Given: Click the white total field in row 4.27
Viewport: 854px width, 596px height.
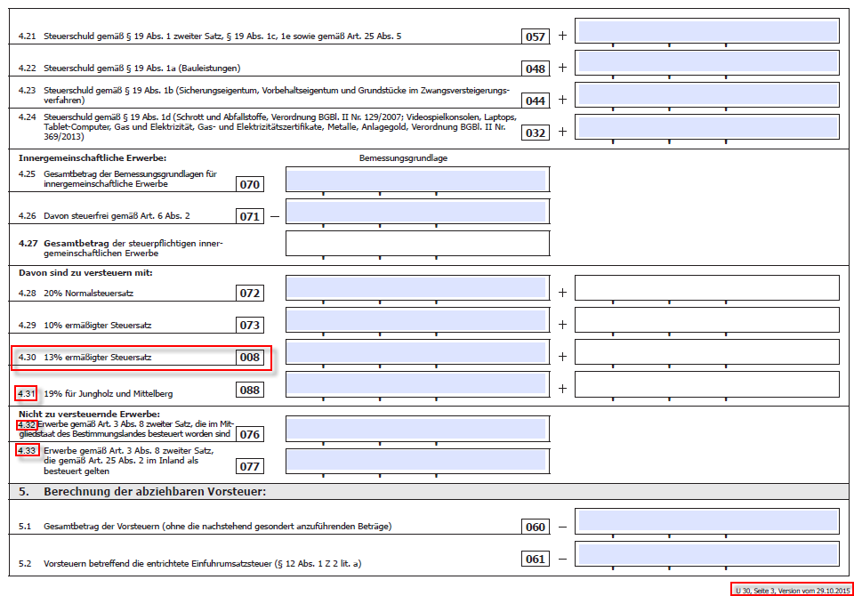Looking at the screenshot, I should point(417,244).
